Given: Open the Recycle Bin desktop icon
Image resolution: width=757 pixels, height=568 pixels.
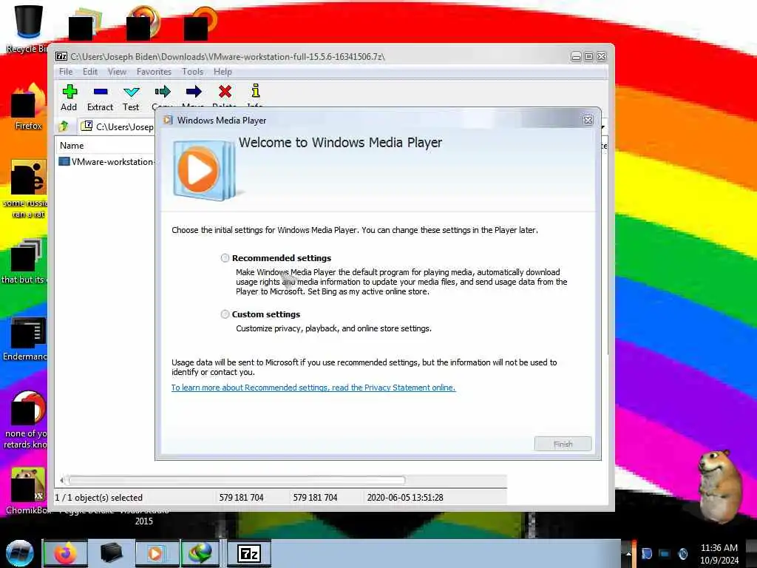Looking at the screenshot, I should 27,28.
